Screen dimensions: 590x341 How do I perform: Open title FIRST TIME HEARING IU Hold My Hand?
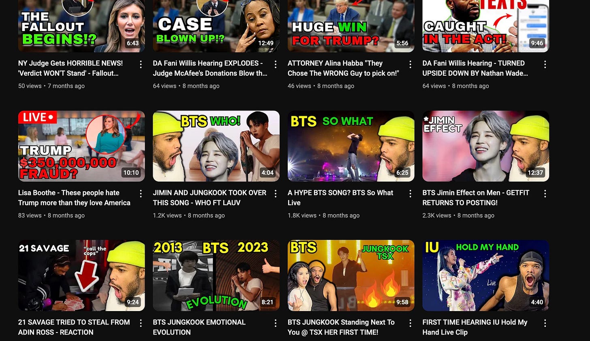point(475,327)
